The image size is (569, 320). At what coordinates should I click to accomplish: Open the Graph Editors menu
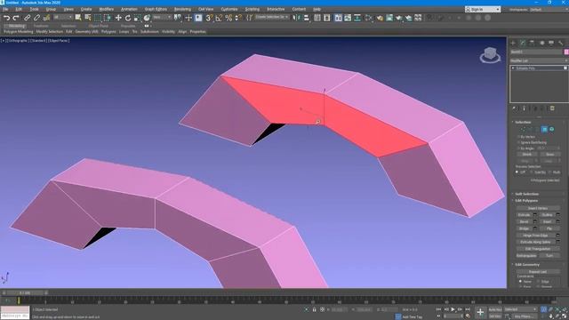(156, 9)
